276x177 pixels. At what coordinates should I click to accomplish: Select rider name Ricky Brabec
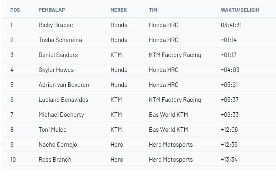tap(56, 25)
